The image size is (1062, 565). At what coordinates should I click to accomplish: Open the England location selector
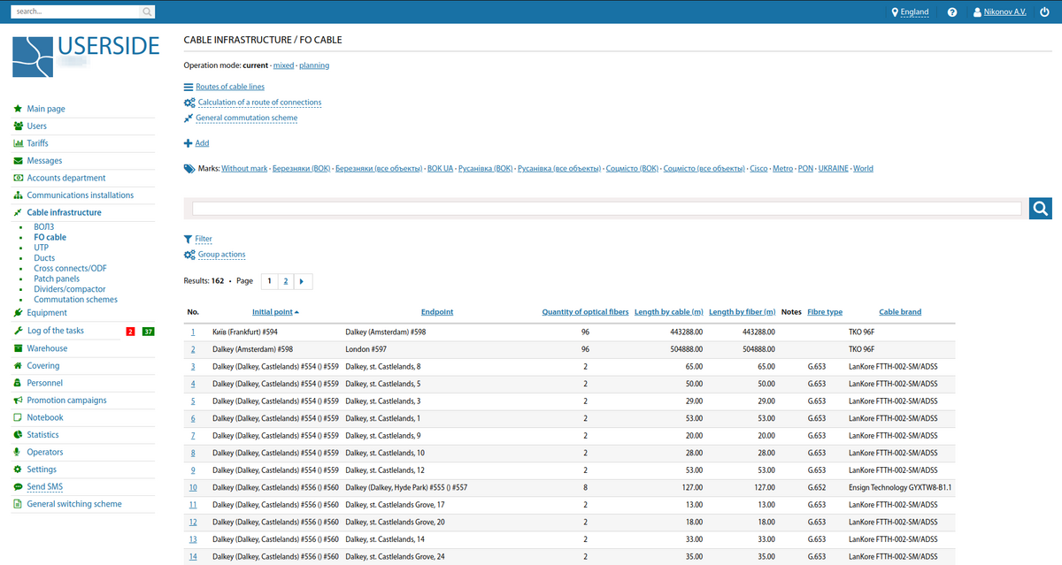point(910,12)
